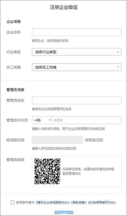
Task: Open the 选择行业类型 dropdown
Action: [76, 52]
